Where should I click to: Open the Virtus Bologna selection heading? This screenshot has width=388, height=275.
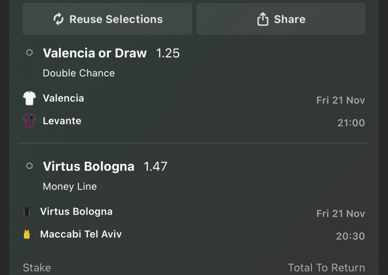click(x=89, y=166)
